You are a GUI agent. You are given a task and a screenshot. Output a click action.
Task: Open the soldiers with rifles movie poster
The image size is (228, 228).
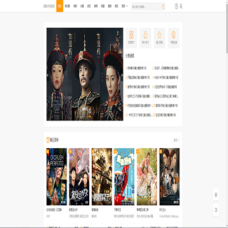[102, 177]
